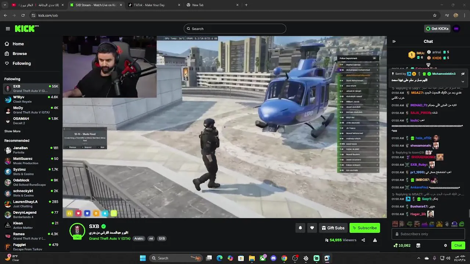Open tab search dropdown arrow

click(x=5, y=5)
